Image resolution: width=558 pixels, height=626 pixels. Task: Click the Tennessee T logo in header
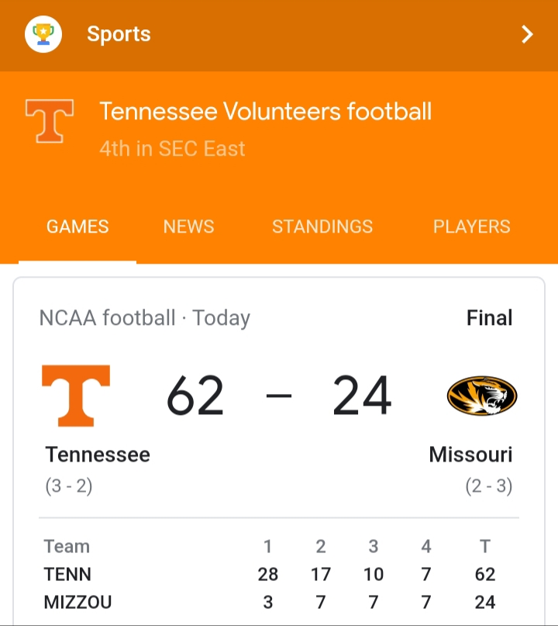click(50, 121)
